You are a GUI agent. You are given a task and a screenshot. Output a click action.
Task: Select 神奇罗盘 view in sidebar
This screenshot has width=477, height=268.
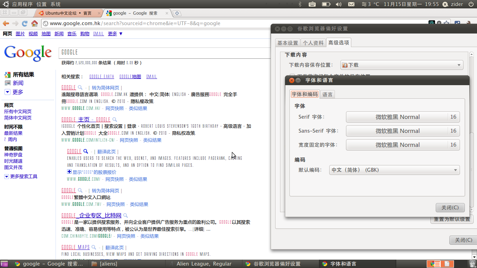coord(13,155)
